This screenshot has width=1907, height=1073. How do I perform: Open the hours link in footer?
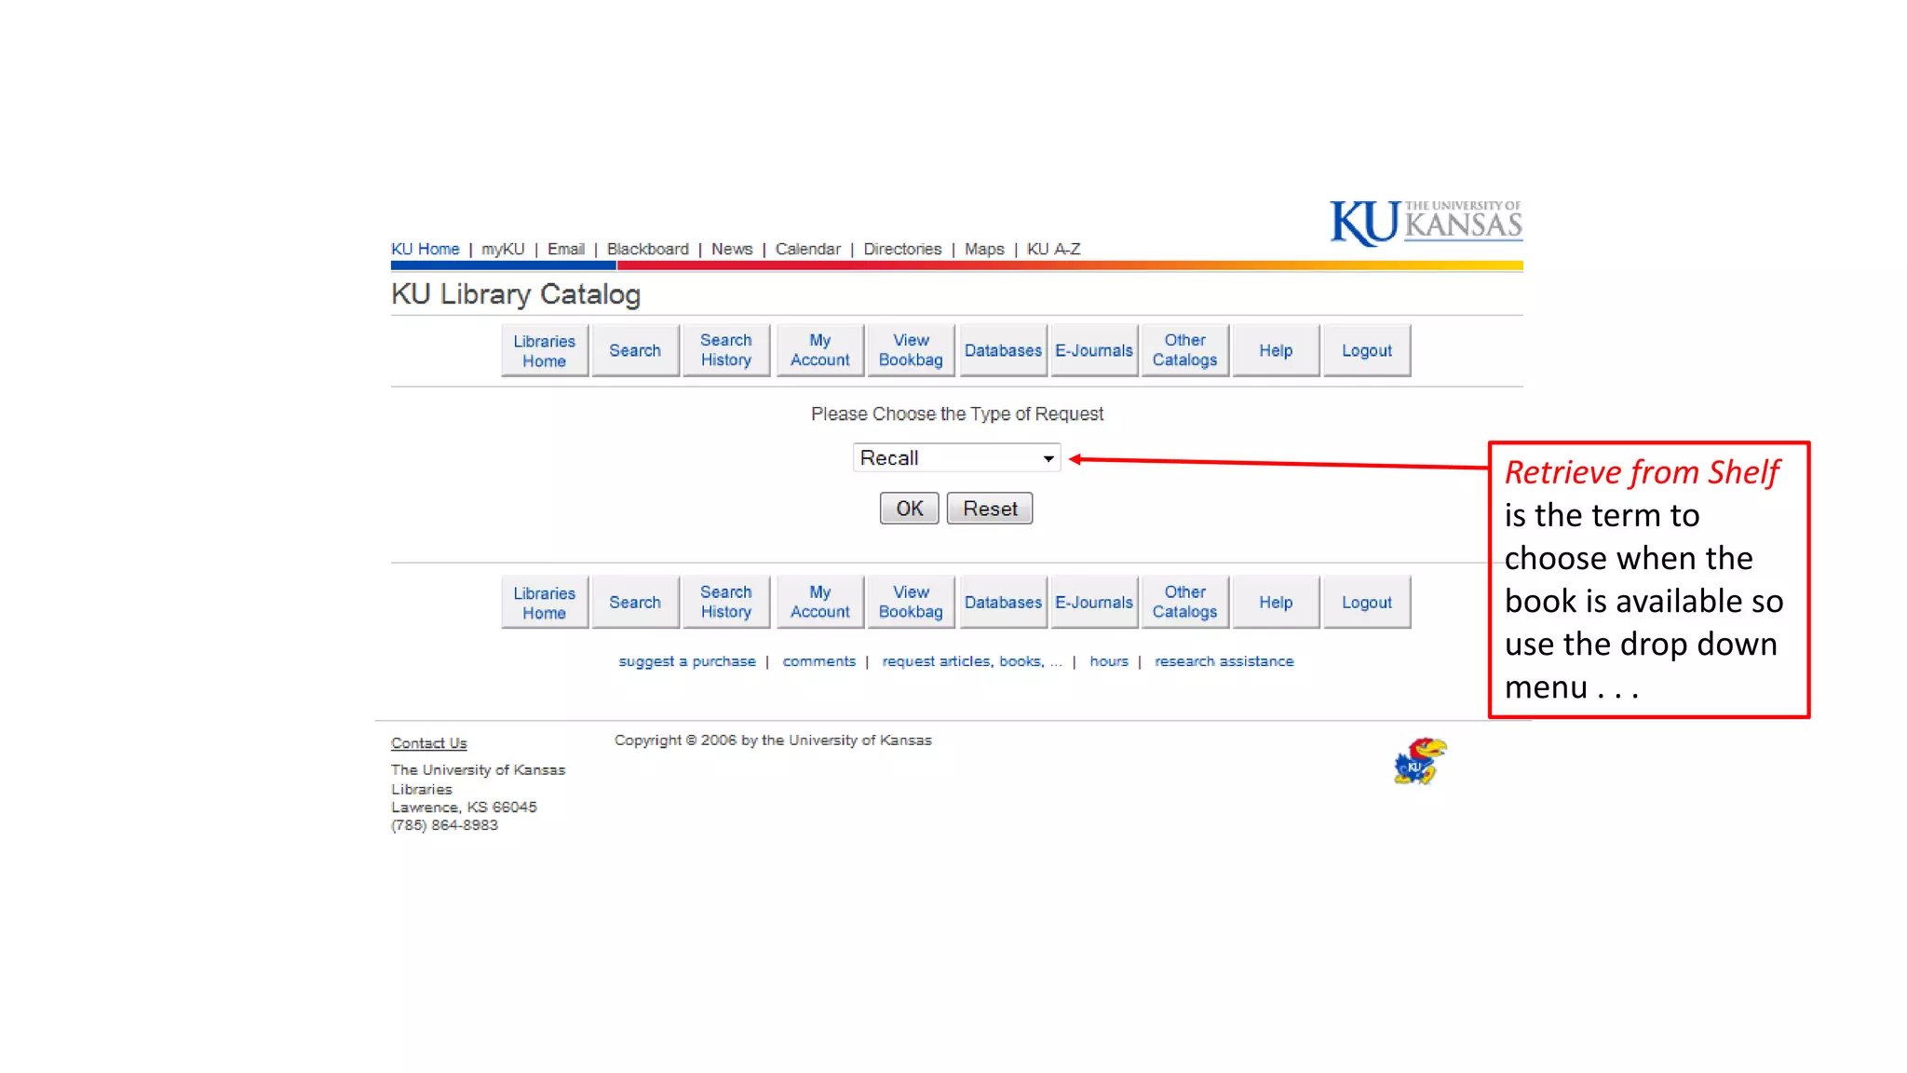pyautogui.click(x=1108, y=661)
